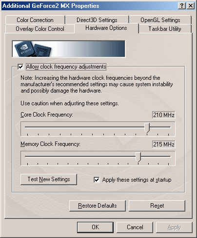This screenshot has height=238, width=197.
Task: Select the Overlay Color Control tab
Action: [40, 29]
